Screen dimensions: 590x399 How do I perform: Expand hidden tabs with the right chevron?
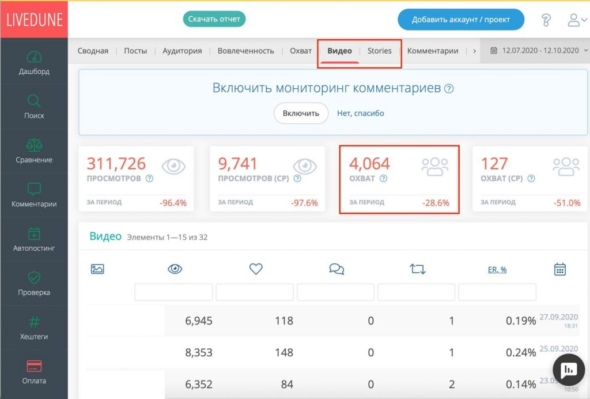pos(475,50)
